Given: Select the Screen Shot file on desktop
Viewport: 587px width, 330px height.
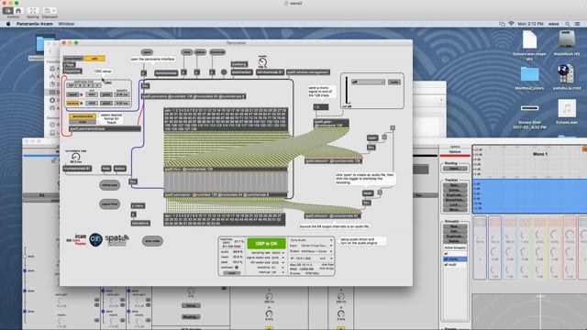Looking at the screenshot, I should [529, 109].
